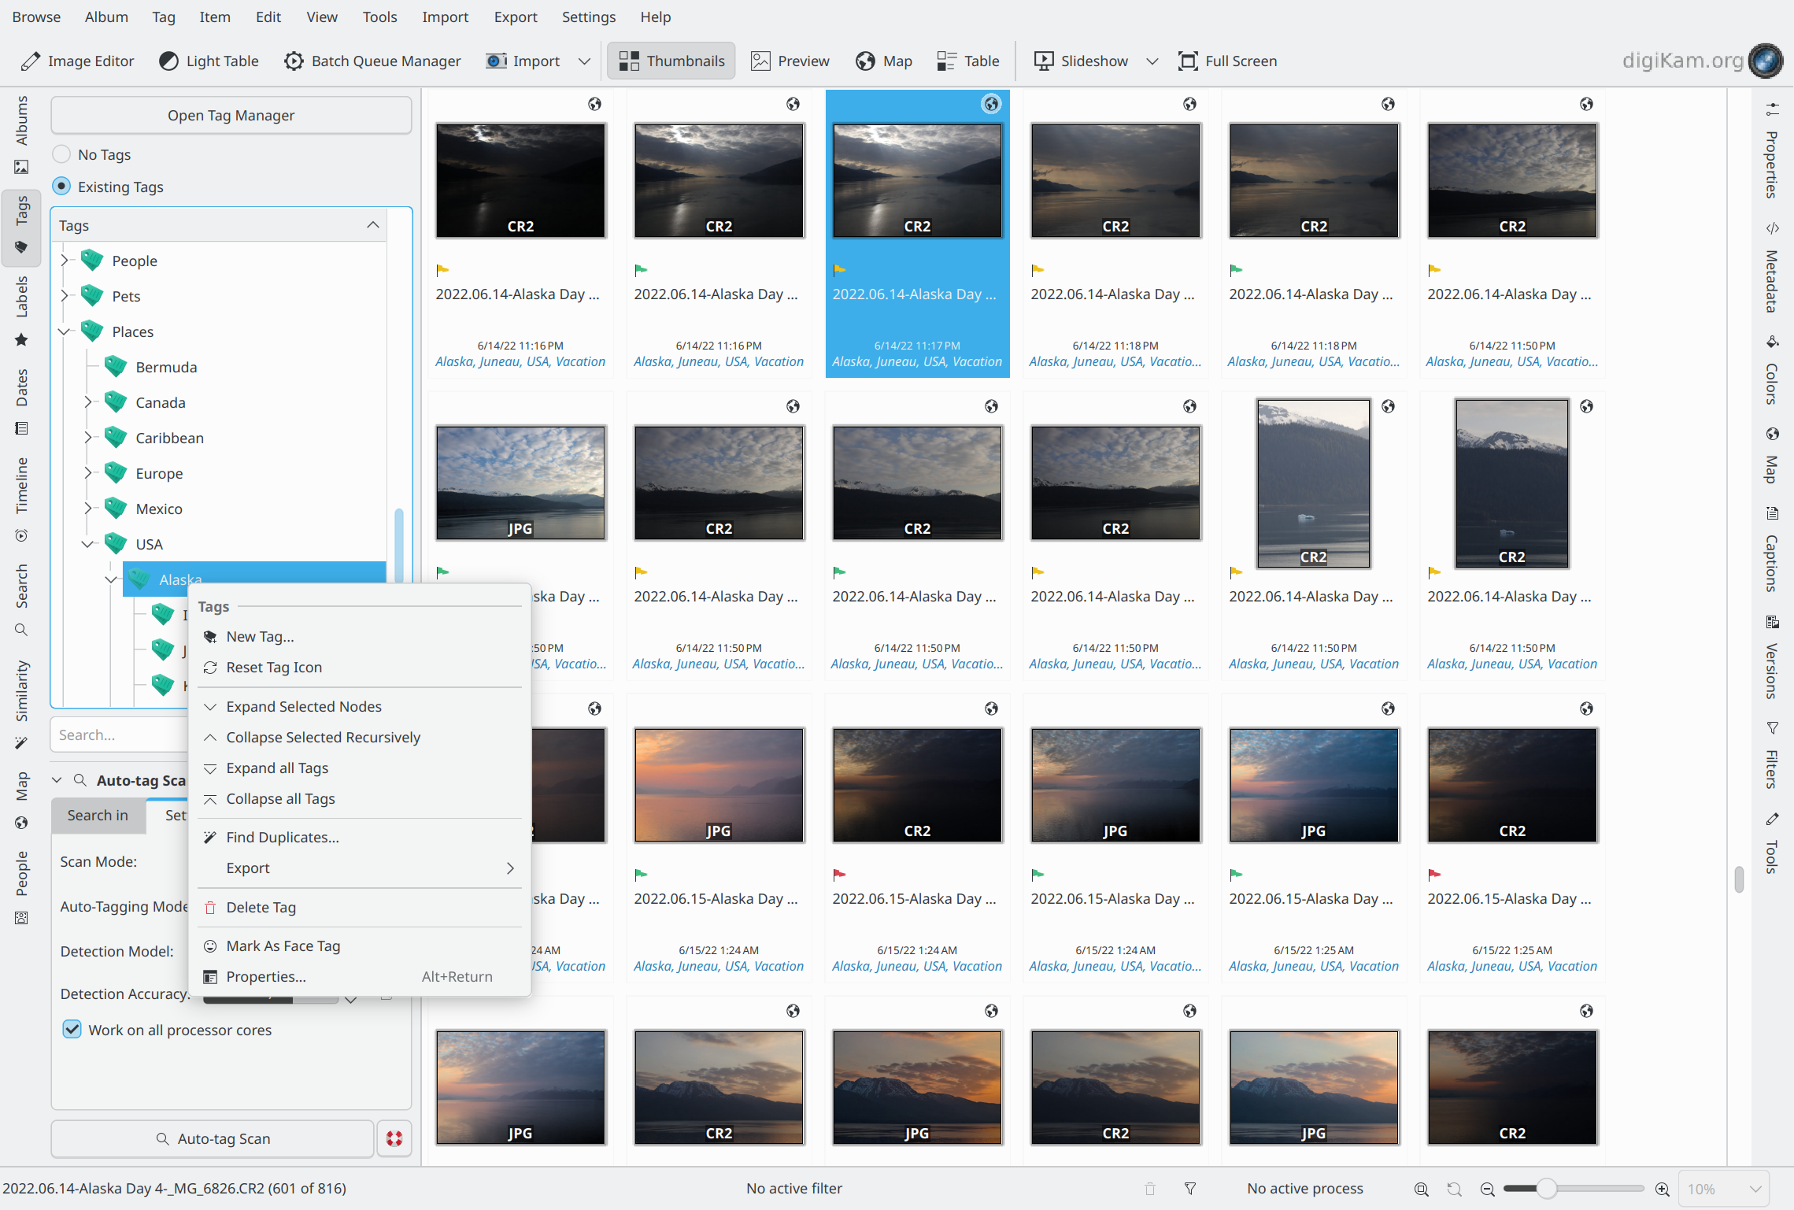This screenshot has height=1210, width=1794.
Task: Click the red lifebuoy icon beside Auto-tag Scan
Action: (394, 1138)
